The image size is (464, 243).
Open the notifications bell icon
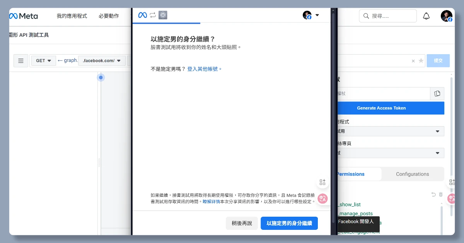click(426, 16)
